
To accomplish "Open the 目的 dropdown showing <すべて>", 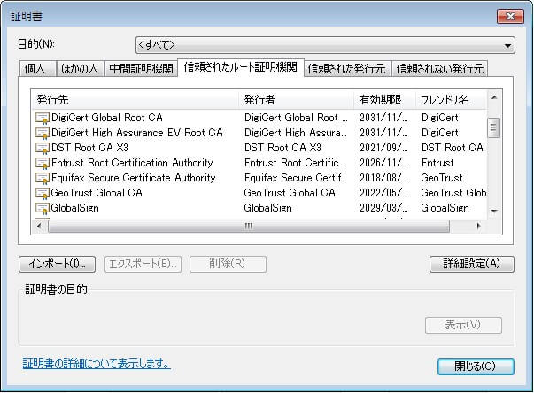I will click(x=325, y=45).
